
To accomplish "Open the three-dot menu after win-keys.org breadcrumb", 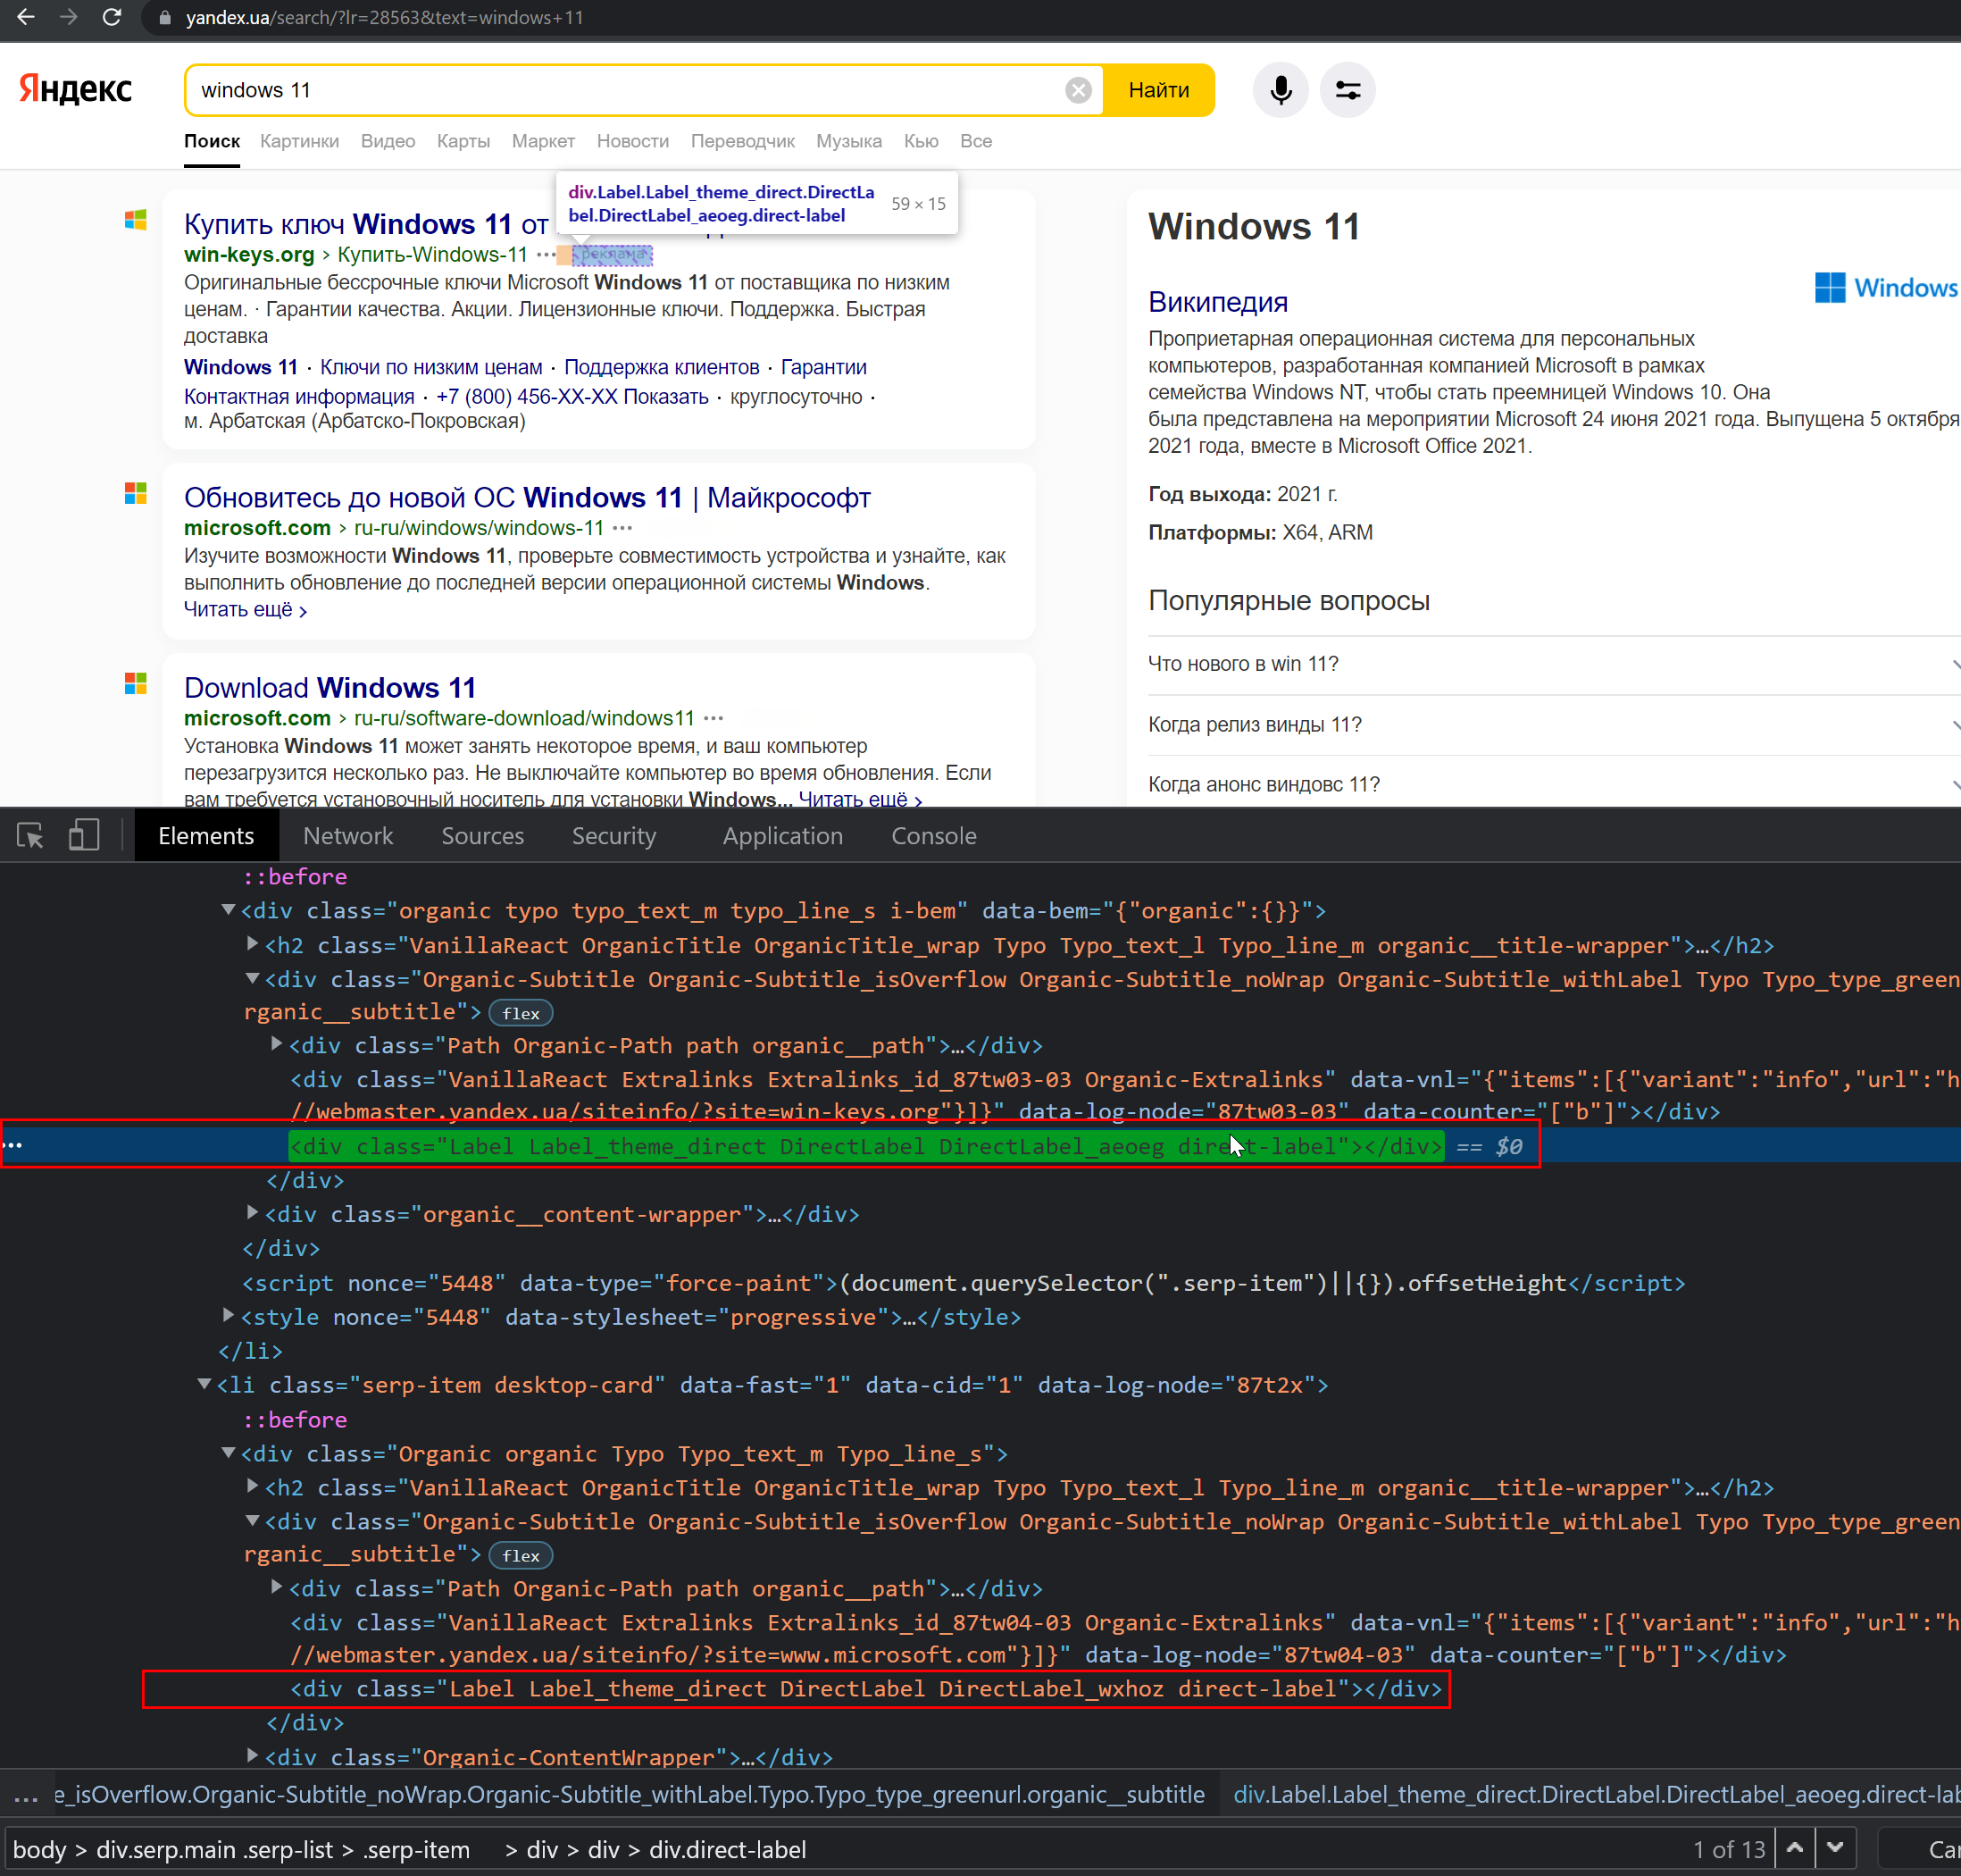I will pos(546,255).
